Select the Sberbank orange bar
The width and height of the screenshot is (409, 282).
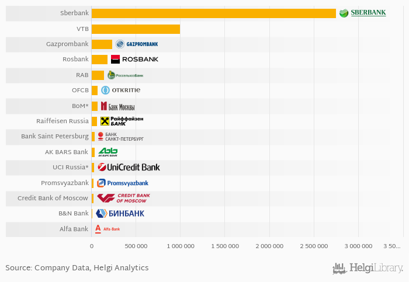pyautogui.click(x=214, y=13)
